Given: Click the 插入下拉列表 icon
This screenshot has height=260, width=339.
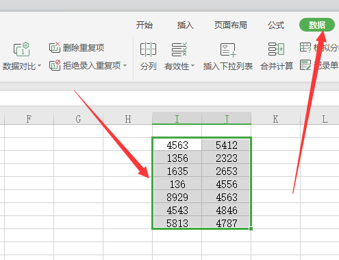Looking at the screenshot, I should [228, 49].
